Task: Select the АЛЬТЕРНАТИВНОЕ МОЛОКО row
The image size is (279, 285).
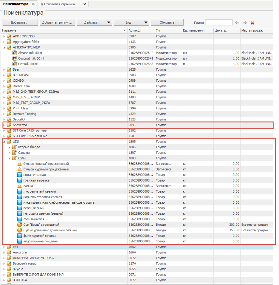Action: (137, 258)
